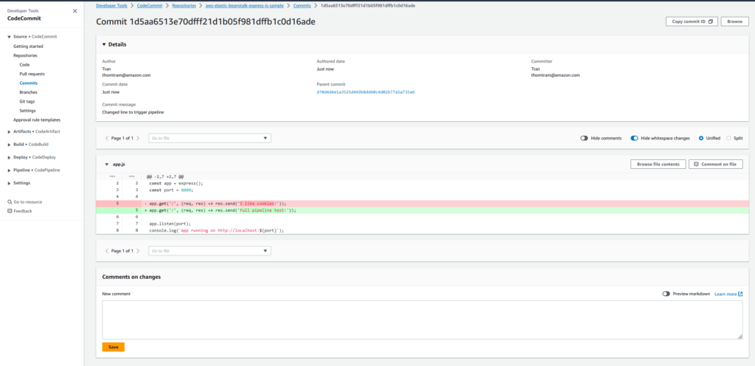
Task: Click the Feedback icon in sidebar
Action: pos(9,211)
